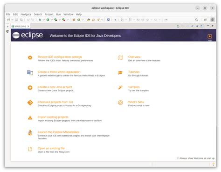Open the What's New link
The height and width of the screenshot is (172, 221).
click(x=136, y=102)
